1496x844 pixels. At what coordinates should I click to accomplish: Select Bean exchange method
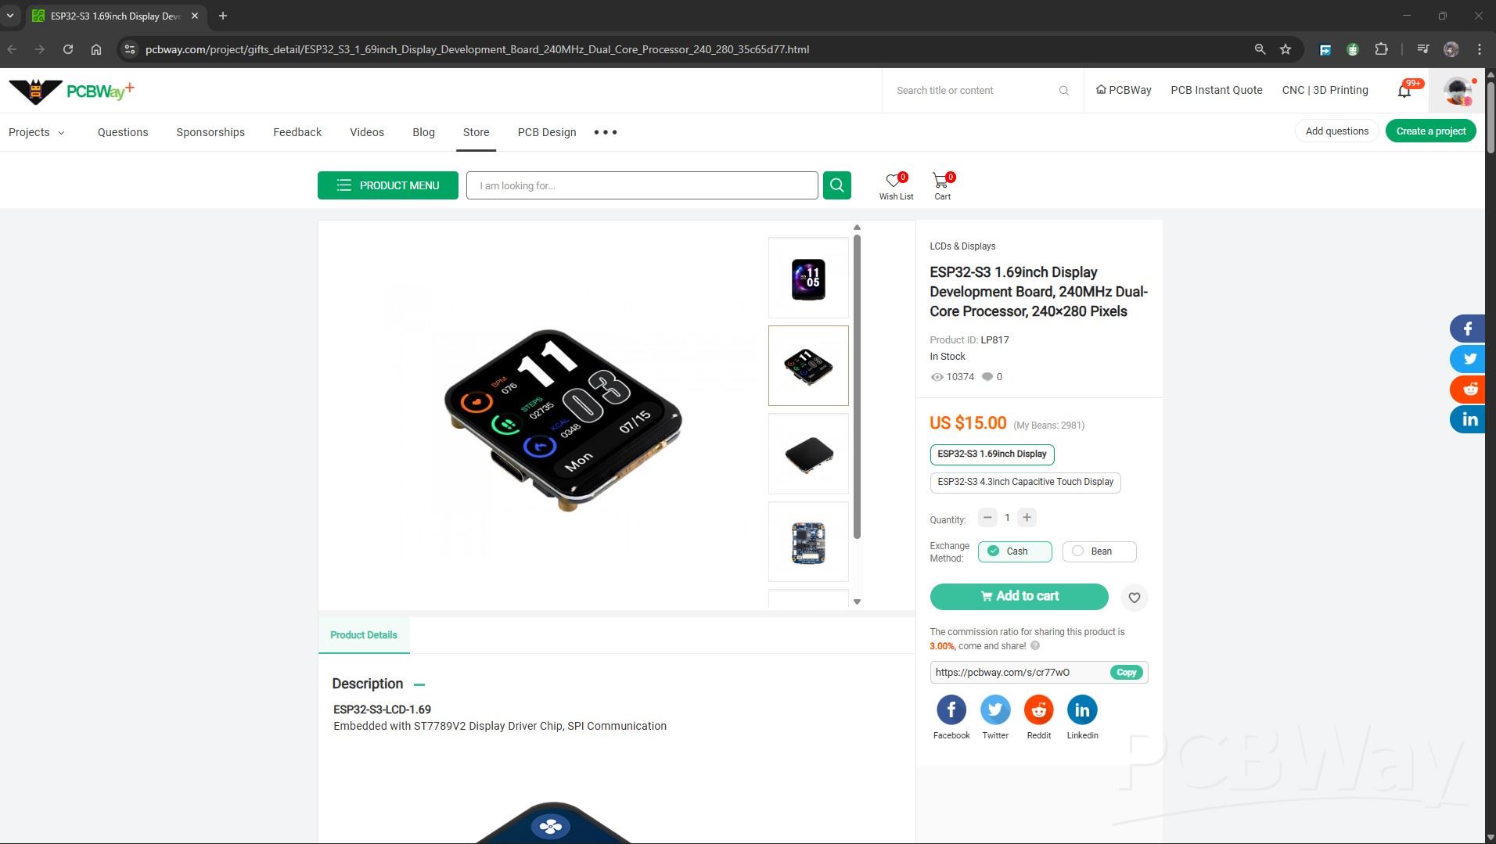click(1099, 551)
